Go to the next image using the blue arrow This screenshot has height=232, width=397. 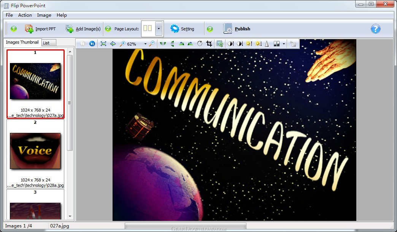coord(92,44)
